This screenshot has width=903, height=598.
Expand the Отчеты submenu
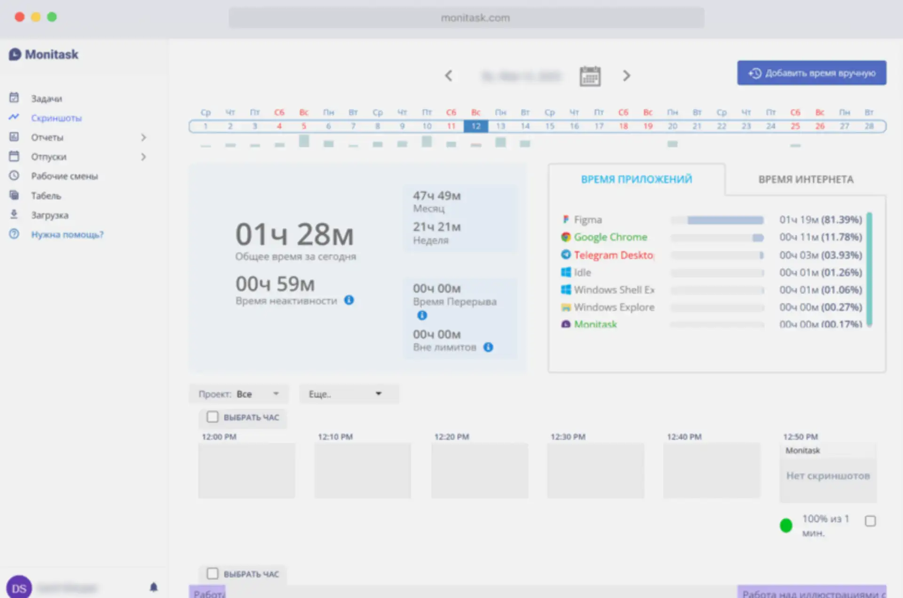[143, 137]
